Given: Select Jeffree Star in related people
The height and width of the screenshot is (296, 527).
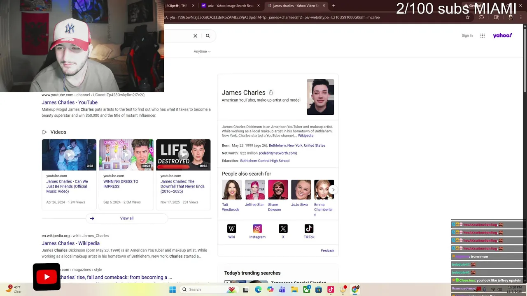Looking at the screenshot, I should point(255,194).
